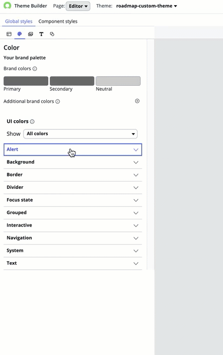The height and width of the screenshot is (355, 223).
Task: Expand the Text color section
Action: click(72, 263)
